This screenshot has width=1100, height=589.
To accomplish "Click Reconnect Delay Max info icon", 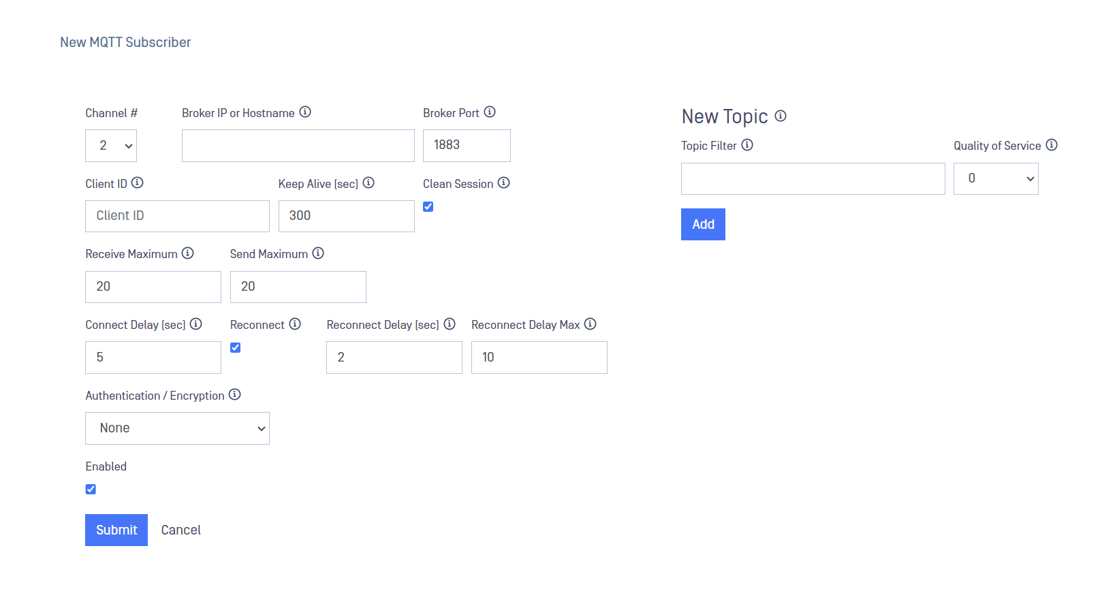I will coord(591,324).
